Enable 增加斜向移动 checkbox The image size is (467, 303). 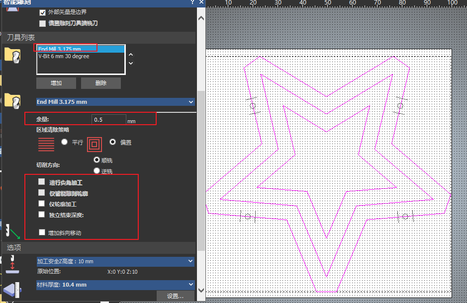pos(42,232)
